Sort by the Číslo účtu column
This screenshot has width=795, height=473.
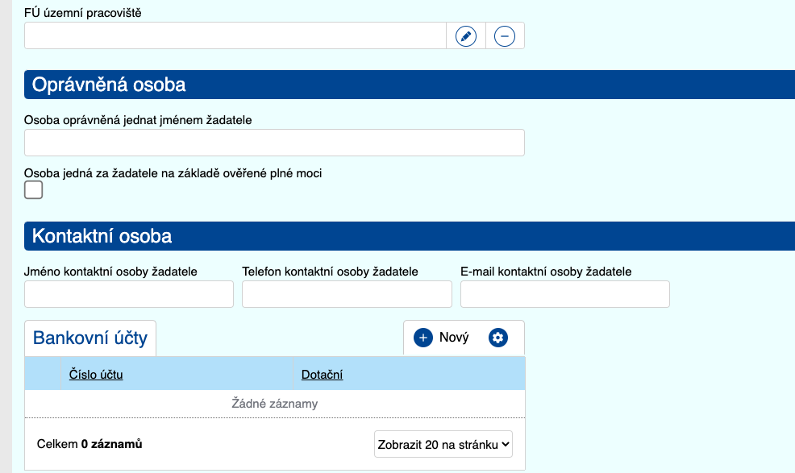tap(96, 375)
